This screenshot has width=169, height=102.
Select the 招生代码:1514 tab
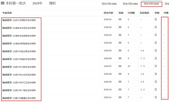click(151, 4)
